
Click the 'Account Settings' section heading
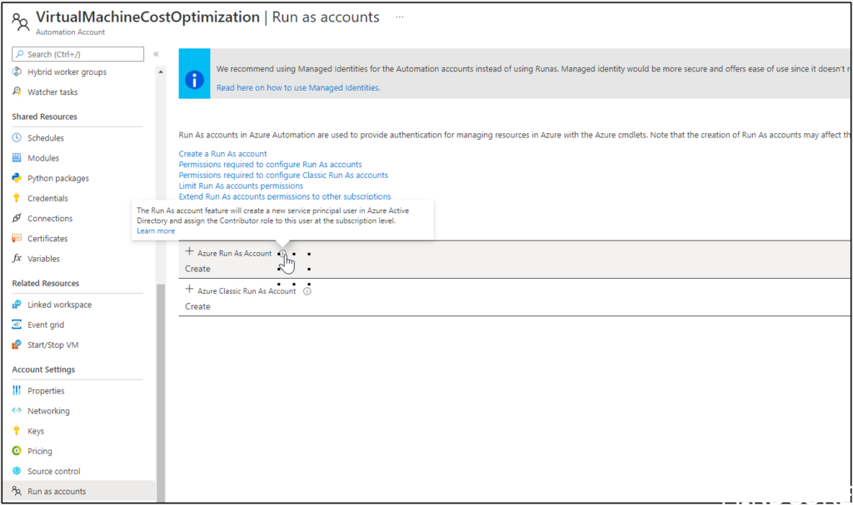tap(43, 369)
